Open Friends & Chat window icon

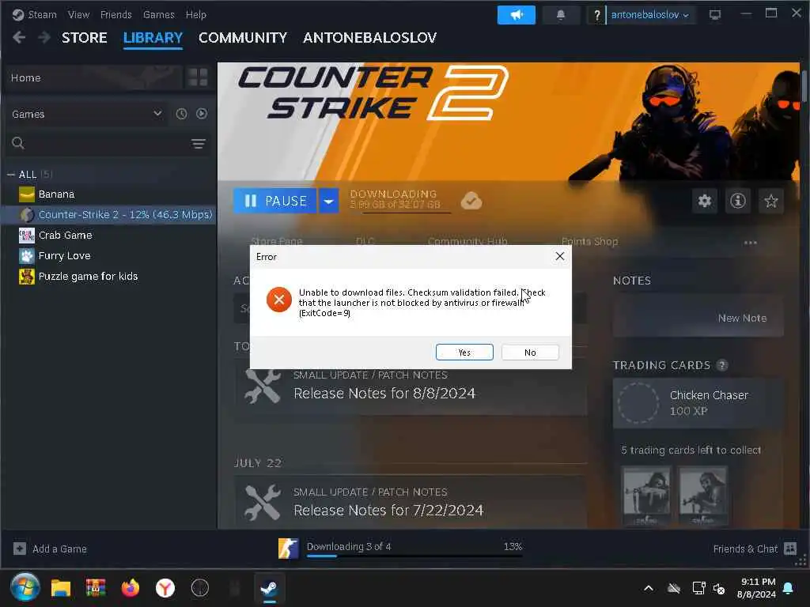(x=790, y=549)
